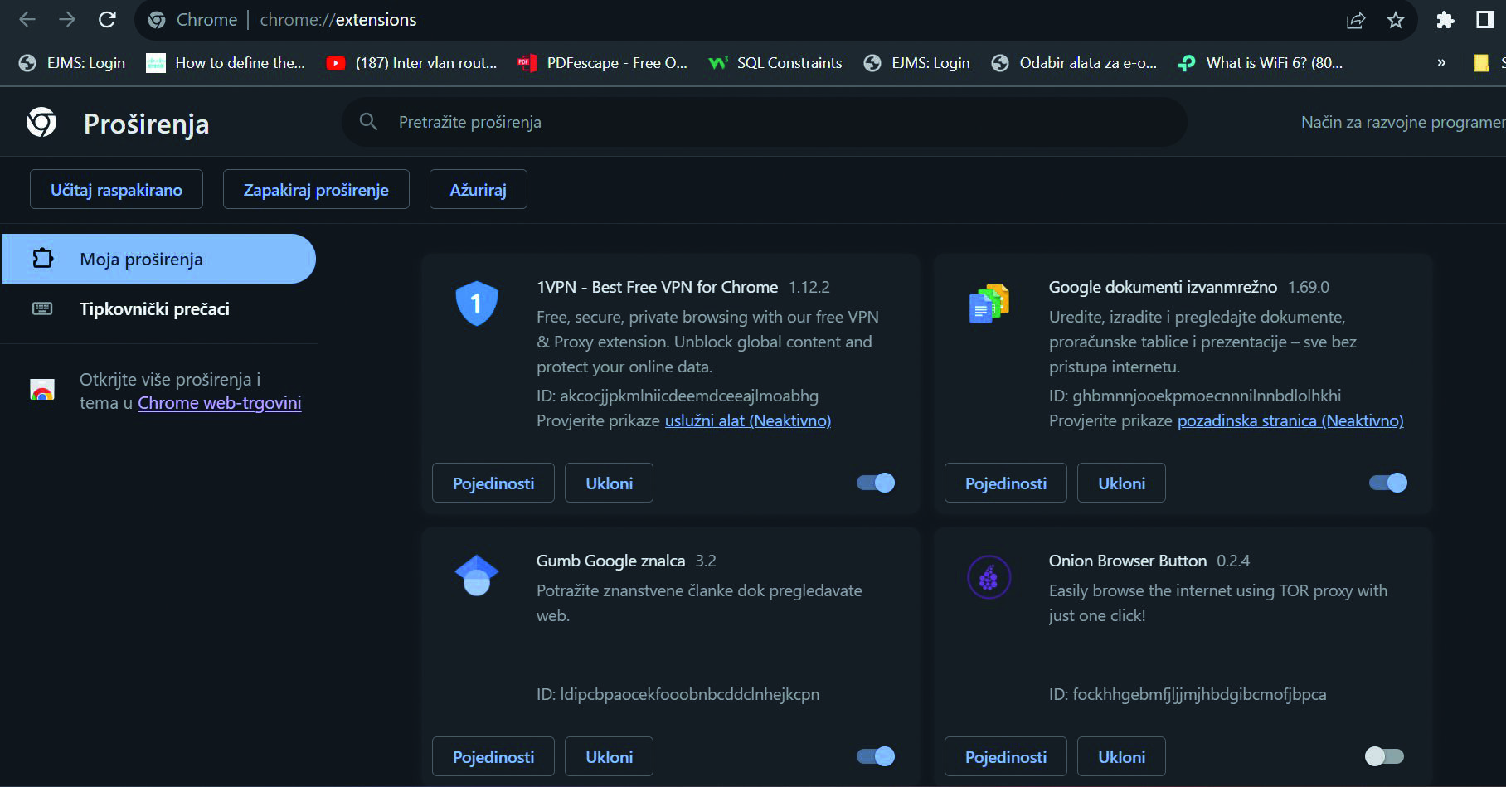Click the Zapakiraj proširenje button

(x=316, y=190)
